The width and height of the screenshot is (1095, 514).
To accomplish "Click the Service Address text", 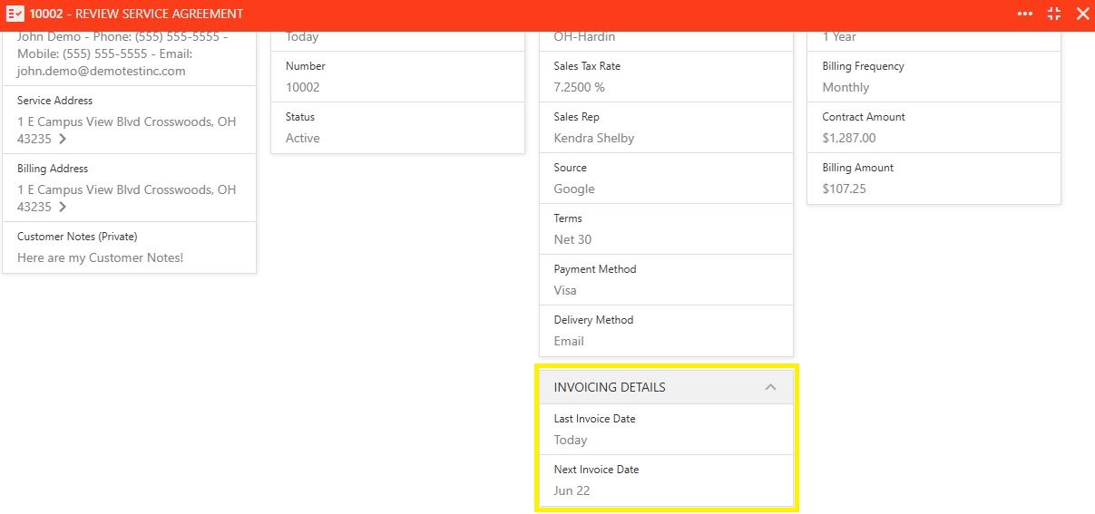I will point(127,130).
